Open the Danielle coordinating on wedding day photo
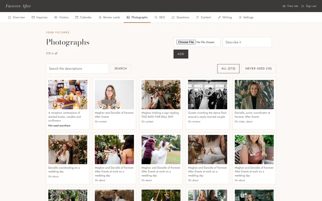322x201 pixels. click(x=68, y=149)
